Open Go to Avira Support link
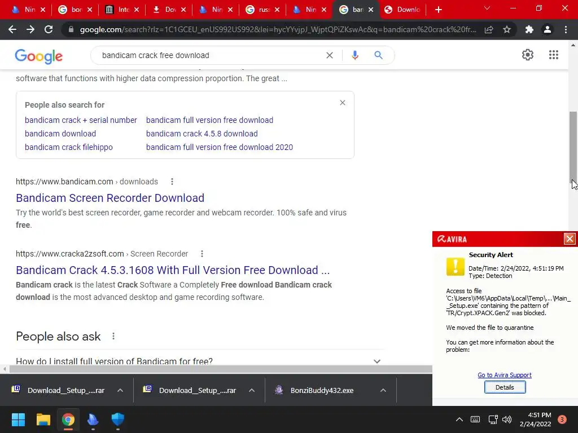This screenshot has height=433, width=578. pos(504,375)
